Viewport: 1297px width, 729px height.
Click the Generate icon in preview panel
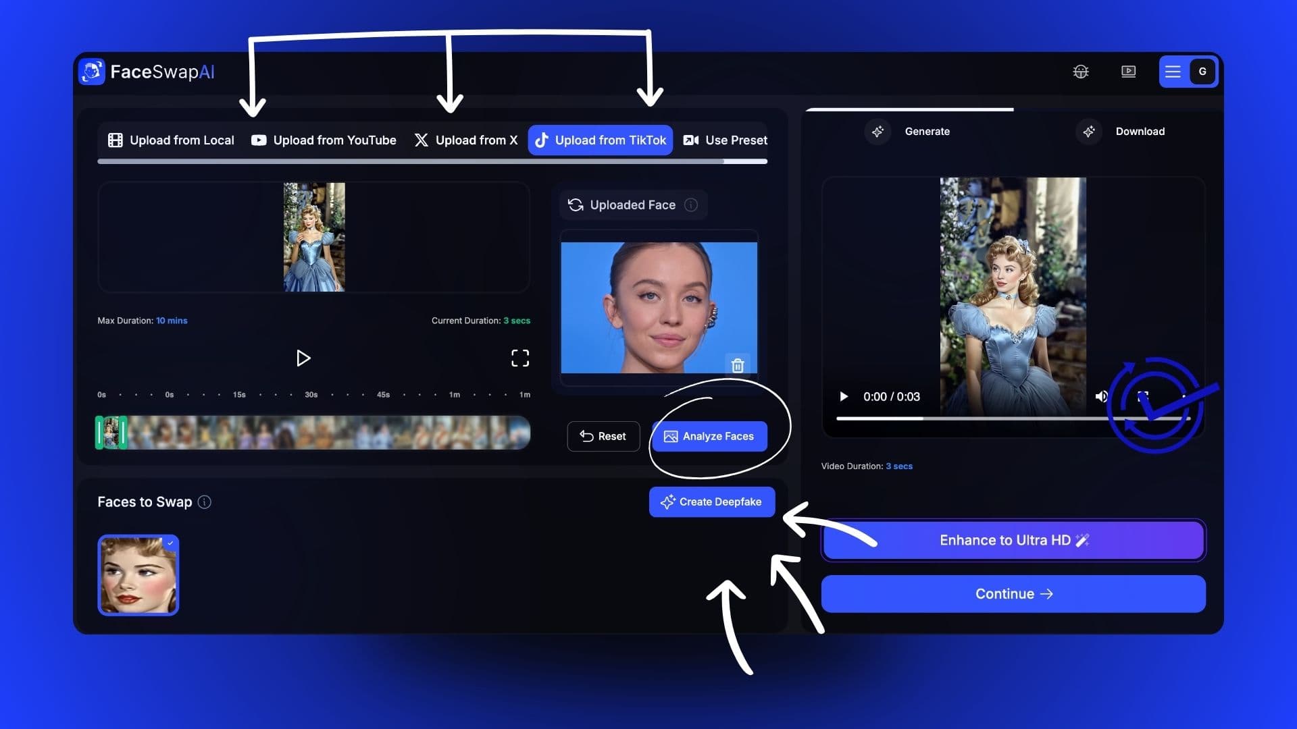click(x=878, y=132)
